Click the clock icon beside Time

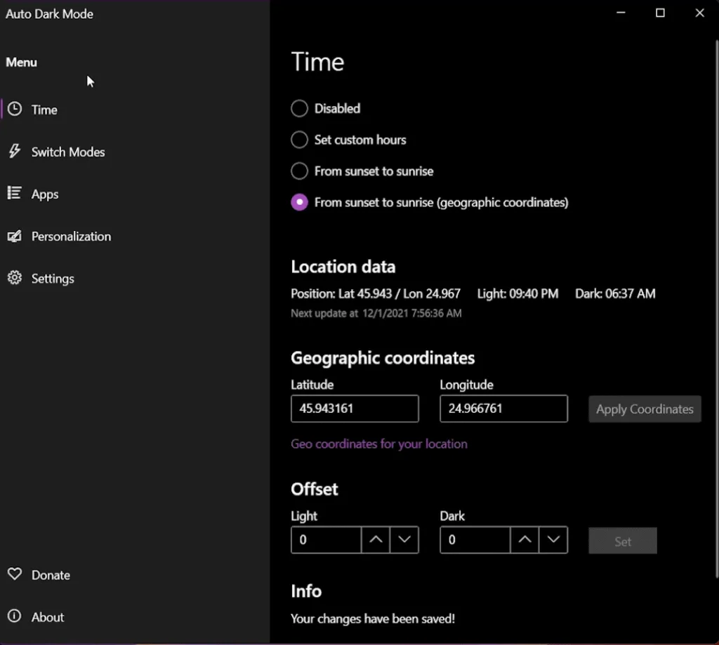click(x=14, y=109)
